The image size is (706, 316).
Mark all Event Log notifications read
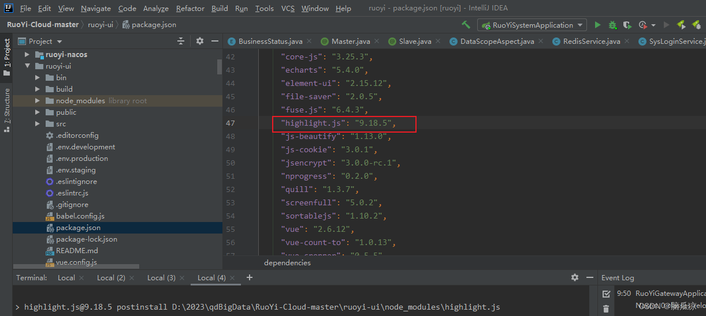(606, 294)
